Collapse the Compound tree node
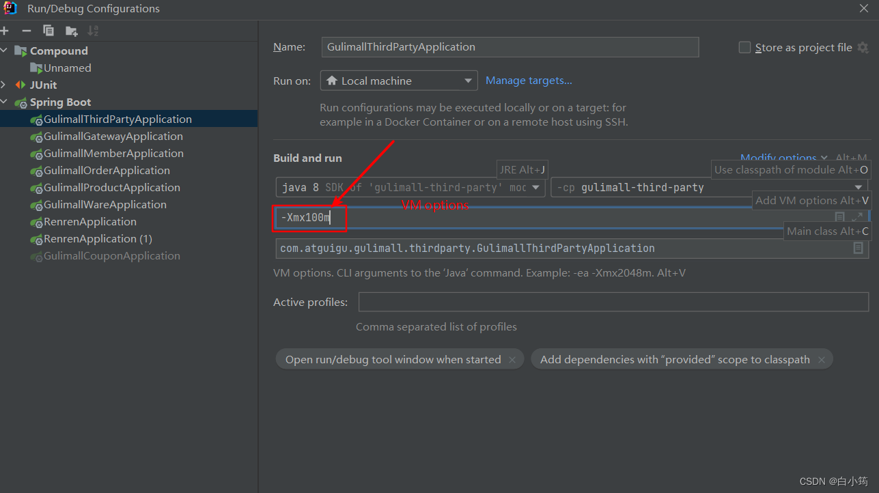 tap(4, 51)
